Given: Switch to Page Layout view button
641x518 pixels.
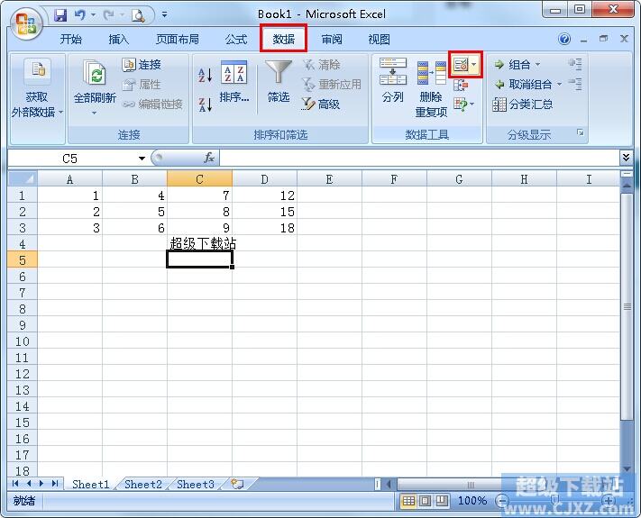Looking at the screenshot, I should click(425, 501).
